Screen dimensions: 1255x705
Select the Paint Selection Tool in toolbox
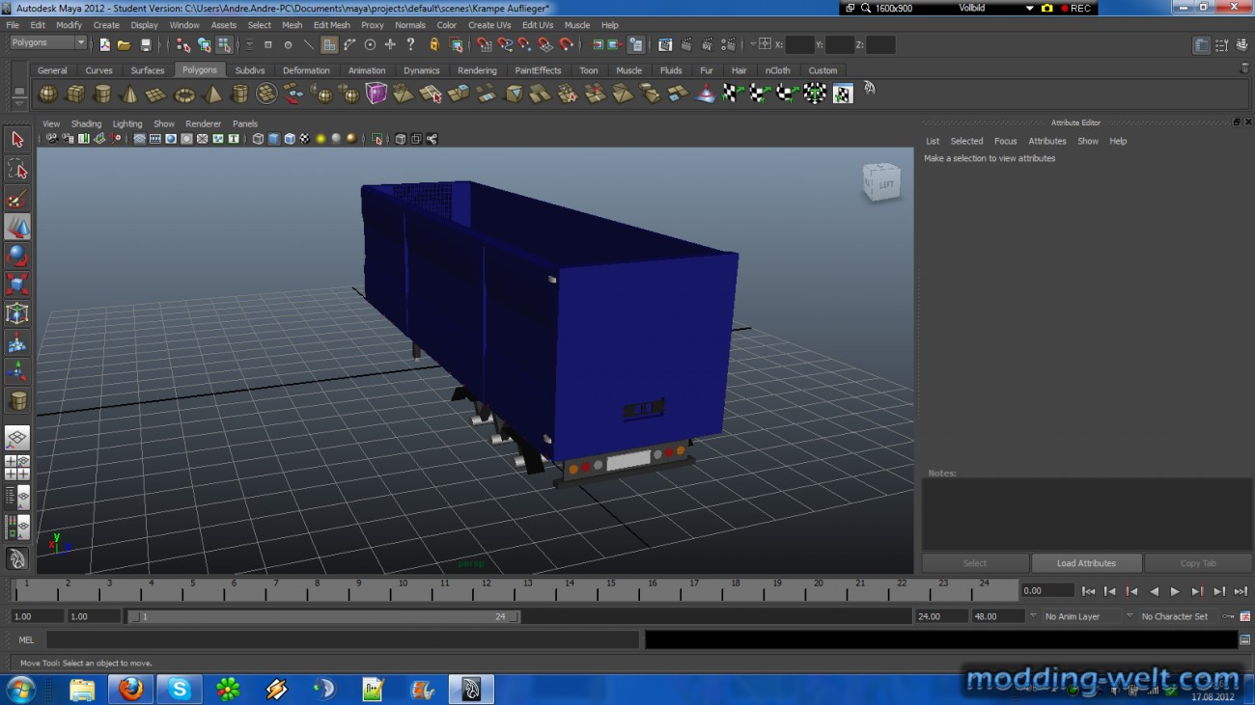click(x=17, y=198)
